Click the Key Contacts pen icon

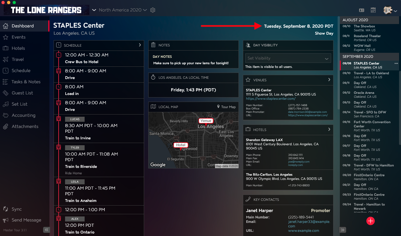coord(248,199)
